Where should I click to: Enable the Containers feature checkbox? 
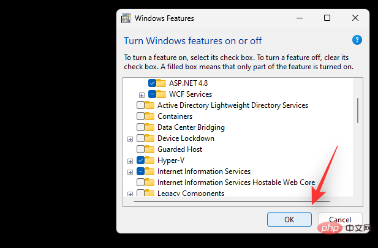(141, 116)
